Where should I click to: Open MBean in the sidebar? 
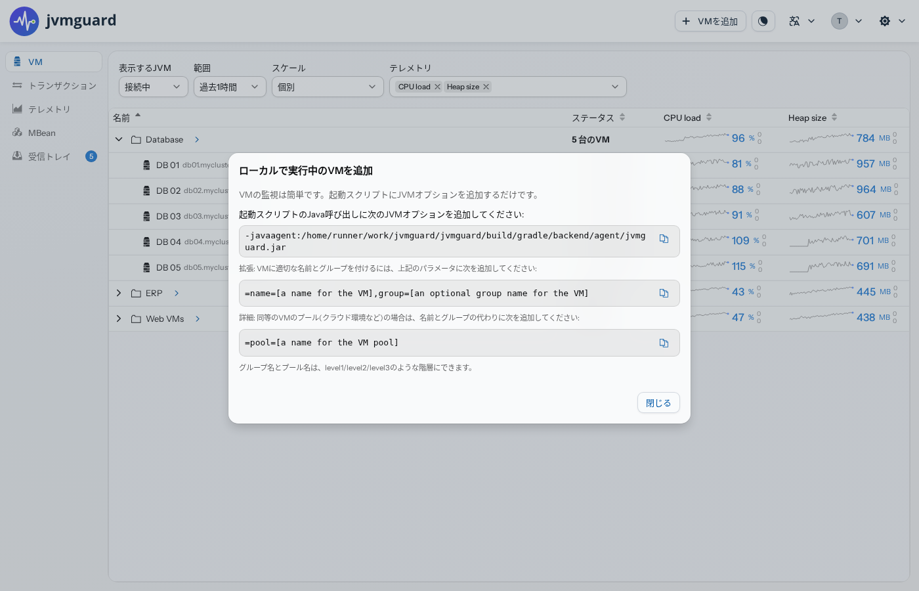click(54, 133)
